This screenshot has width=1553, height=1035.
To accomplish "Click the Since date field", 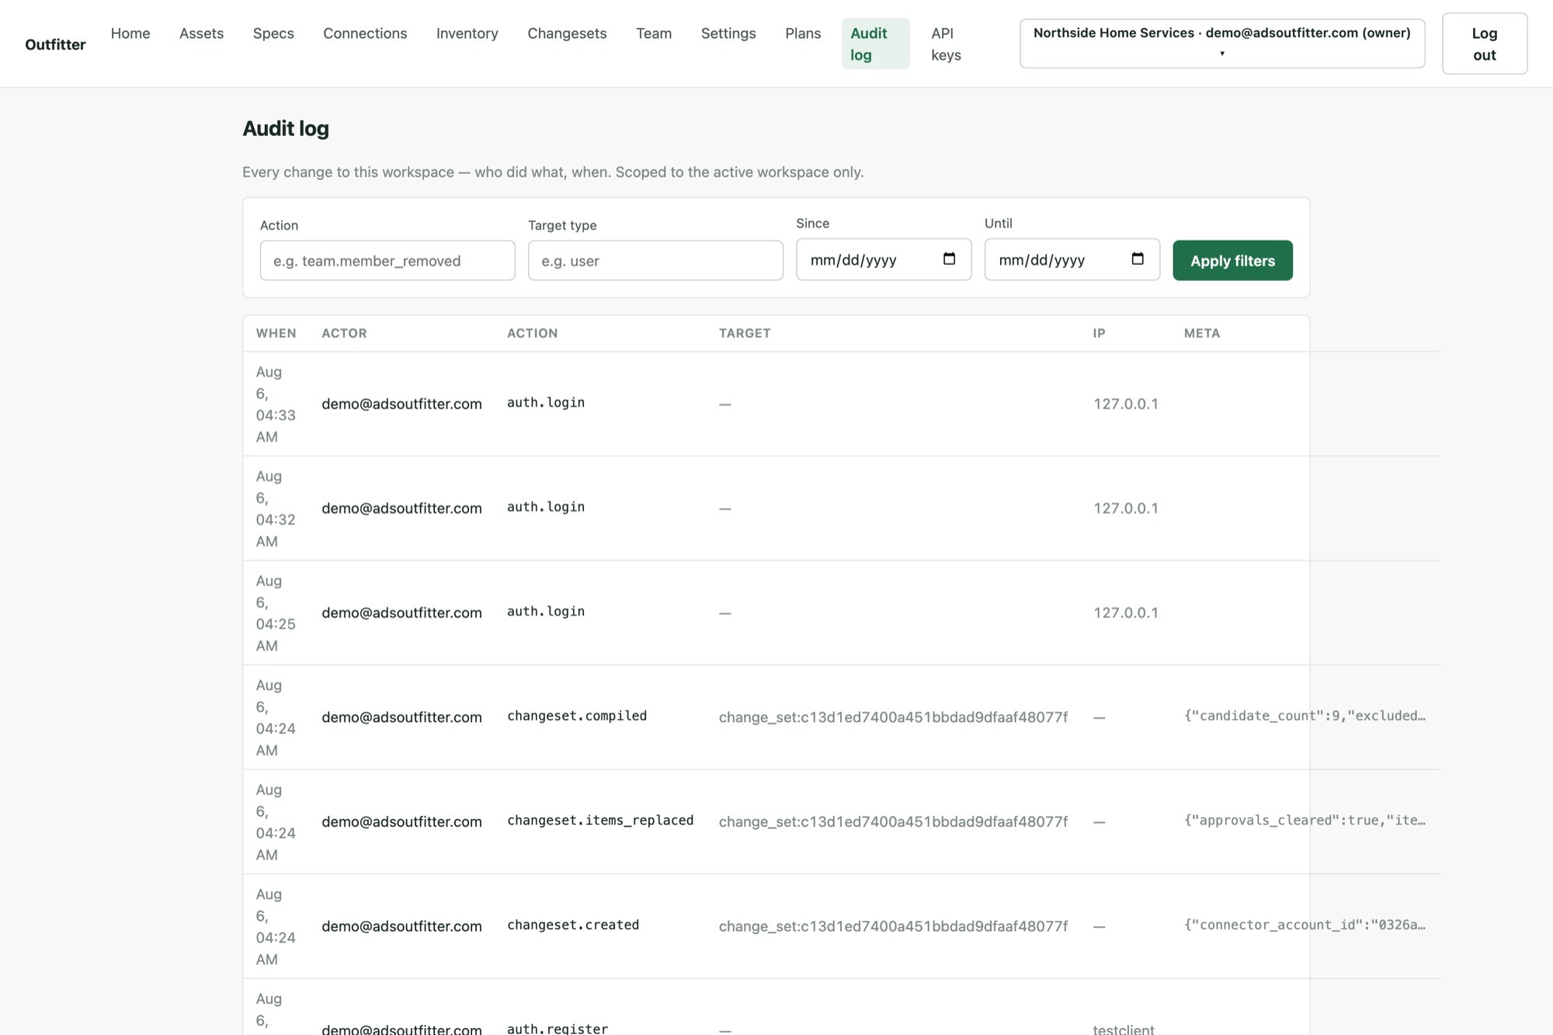I will click(884, 259).
